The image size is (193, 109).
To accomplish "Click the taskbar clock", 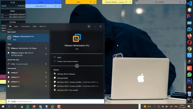I will tap(182, 107).
